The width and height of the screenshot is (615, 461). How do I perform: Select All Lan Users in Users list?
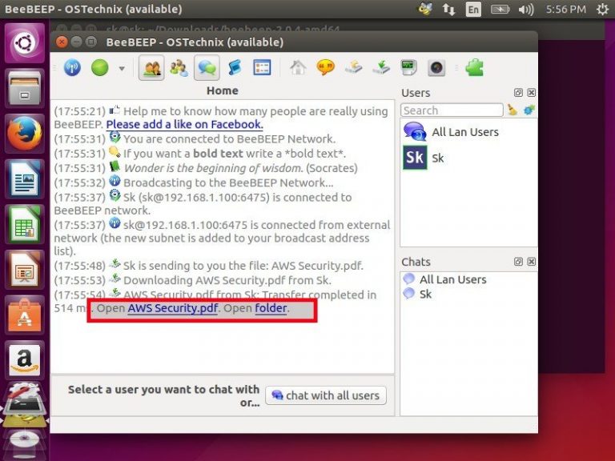click(468, 132)
